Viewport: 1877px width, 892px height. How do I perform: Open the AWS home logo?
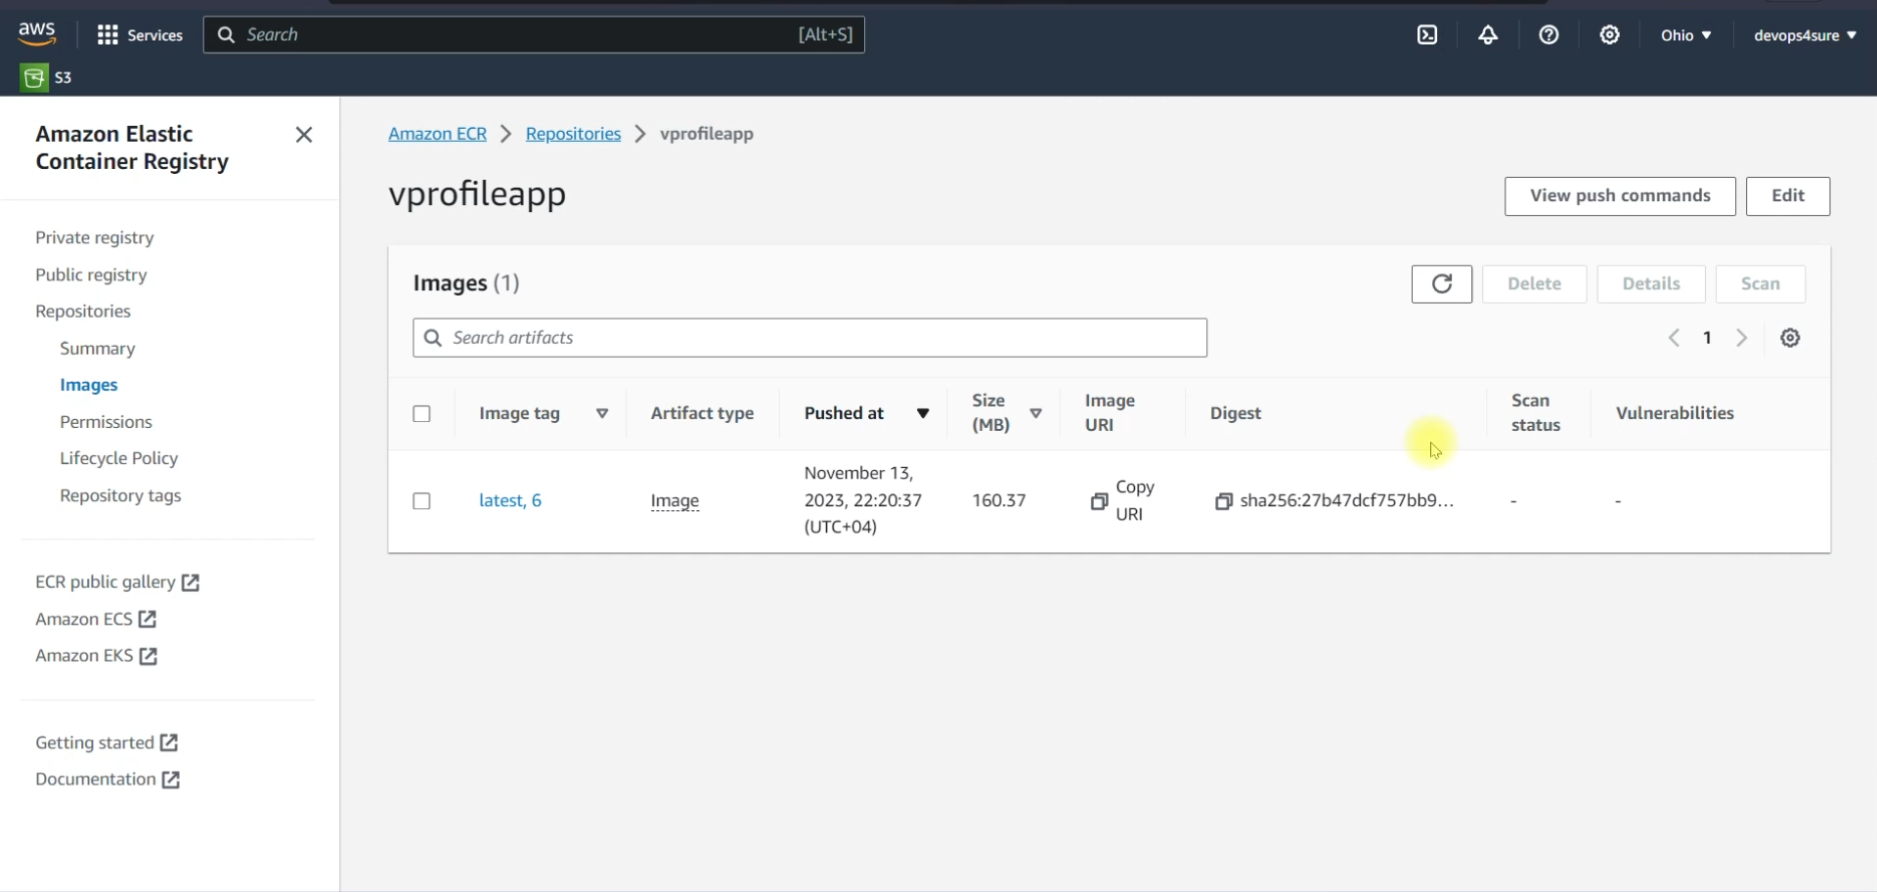(x=37, y=34)
